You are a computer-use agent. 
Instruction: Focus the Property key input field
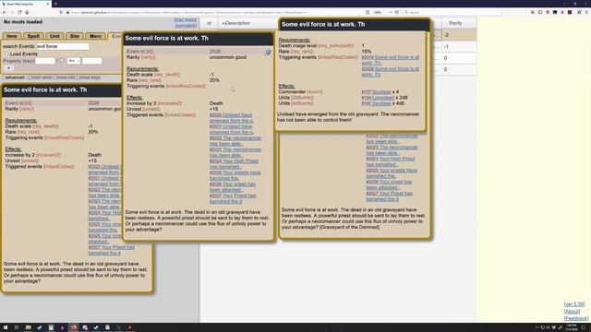click(x=45, y=61)
